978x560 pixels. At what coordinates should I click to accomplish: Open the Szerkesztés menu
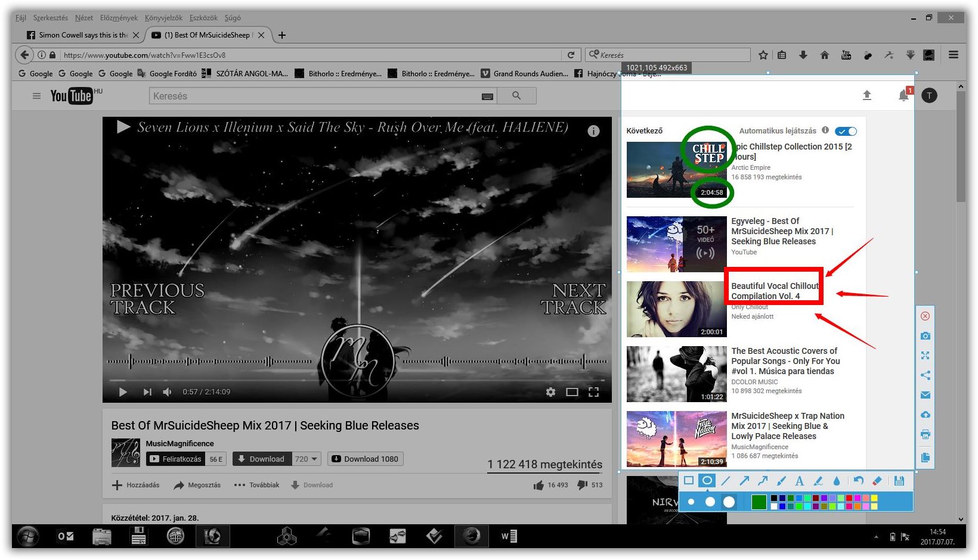51,18
